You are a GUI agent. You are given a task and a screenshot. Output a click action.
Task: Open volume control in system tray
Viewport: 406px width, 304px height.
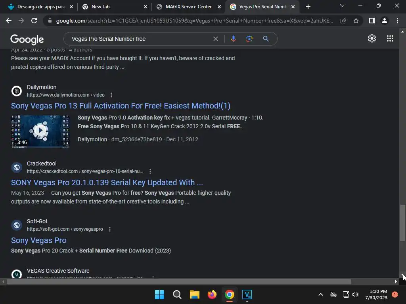[x=355, y=294]
